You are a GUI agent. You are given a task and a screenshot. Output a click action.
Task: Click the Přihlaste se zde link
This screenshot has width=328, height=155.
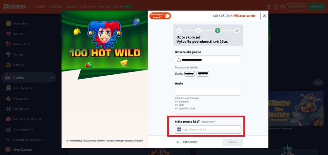[244, 16]
